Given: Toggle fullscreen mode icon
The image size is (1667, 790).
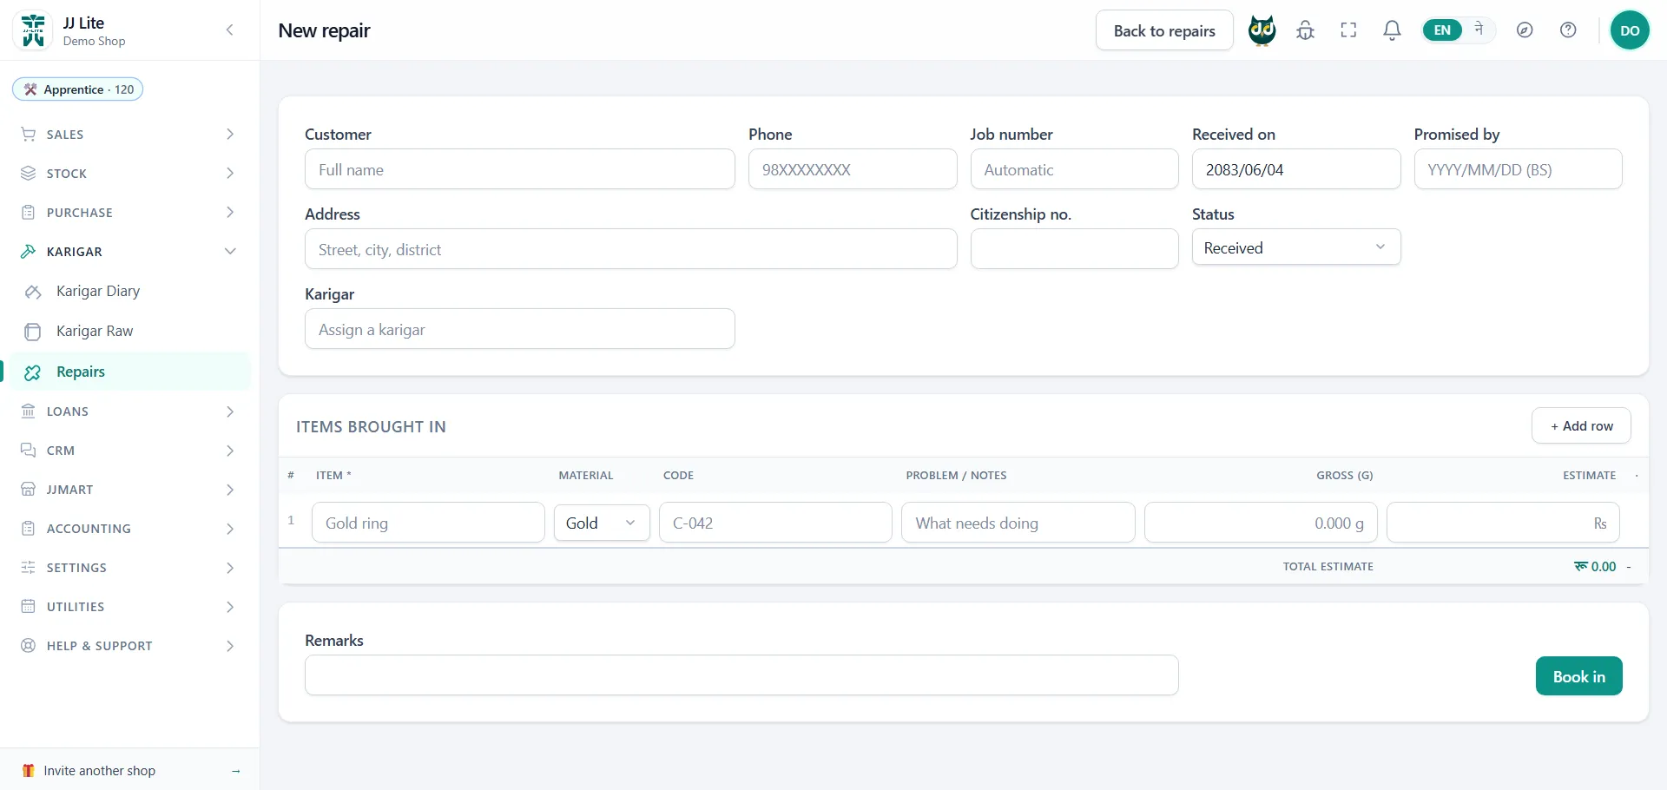Looking at the screenshot, I should 1348,30.
